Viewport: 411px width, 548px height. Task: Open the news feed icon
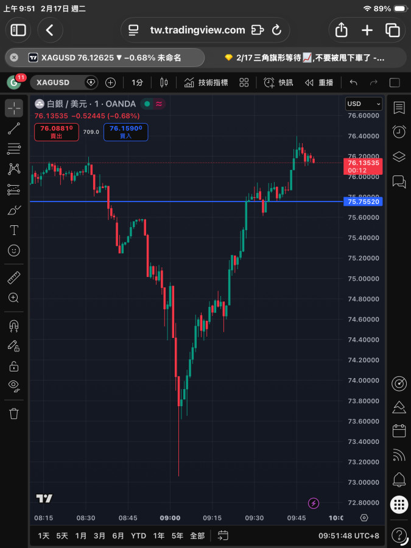click(x=399, y=455)
